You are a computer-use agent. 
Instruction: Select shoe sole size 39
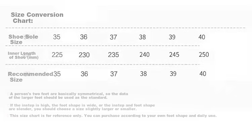click(172, 37)
